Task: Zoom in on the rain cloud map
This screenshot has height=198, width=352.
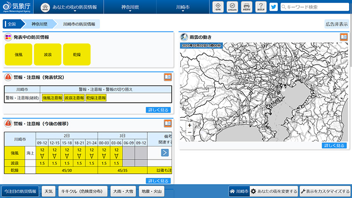Action: pyautogui.click(x=190, y=125)
